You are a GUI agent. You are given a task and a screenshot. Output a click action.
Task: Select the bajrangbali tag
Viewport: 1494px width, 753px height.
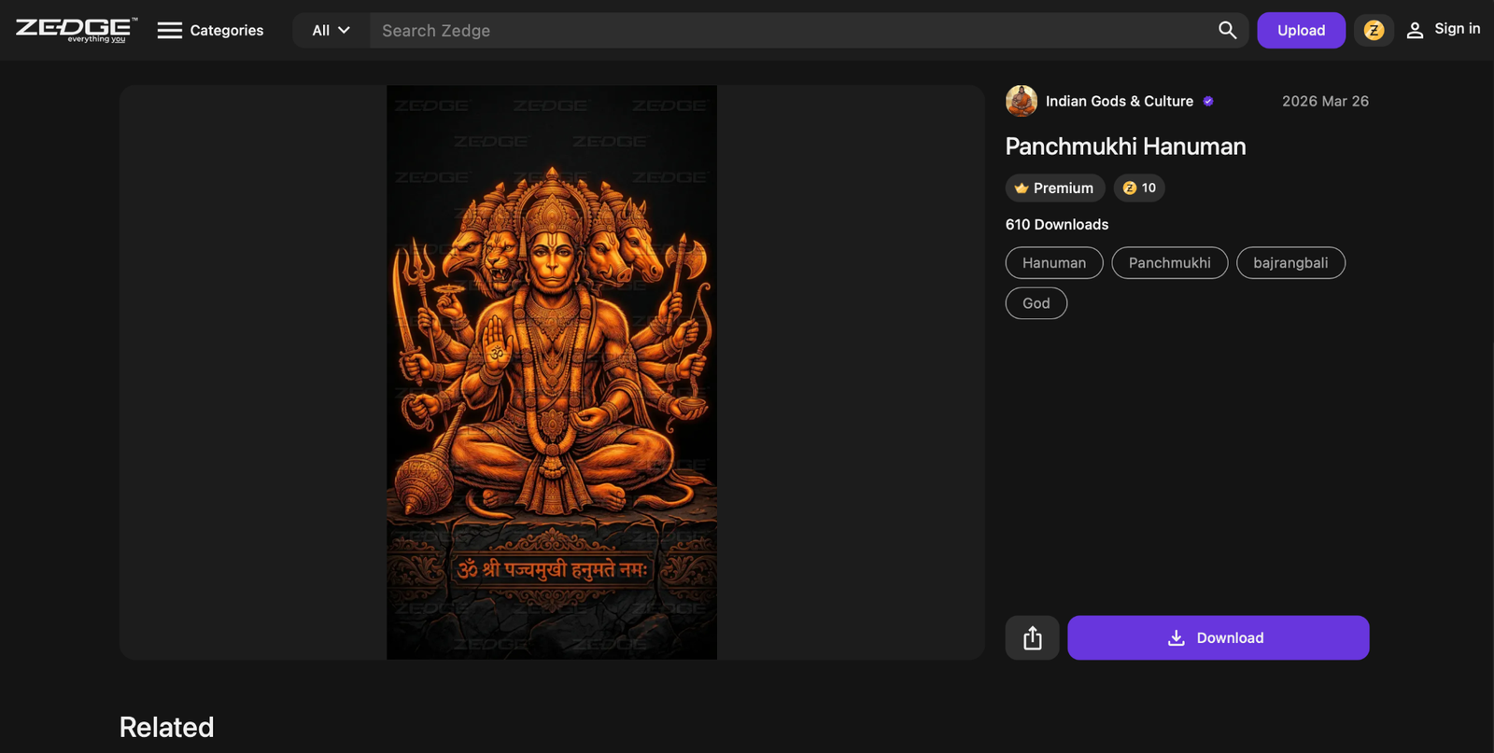1290,263
